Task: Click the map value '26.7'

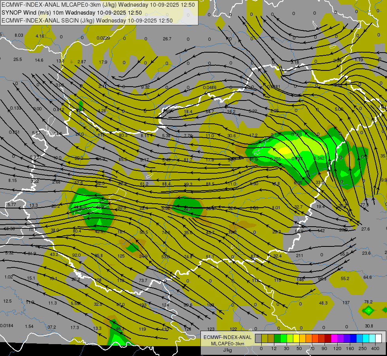Action: [x=167, y=39]
